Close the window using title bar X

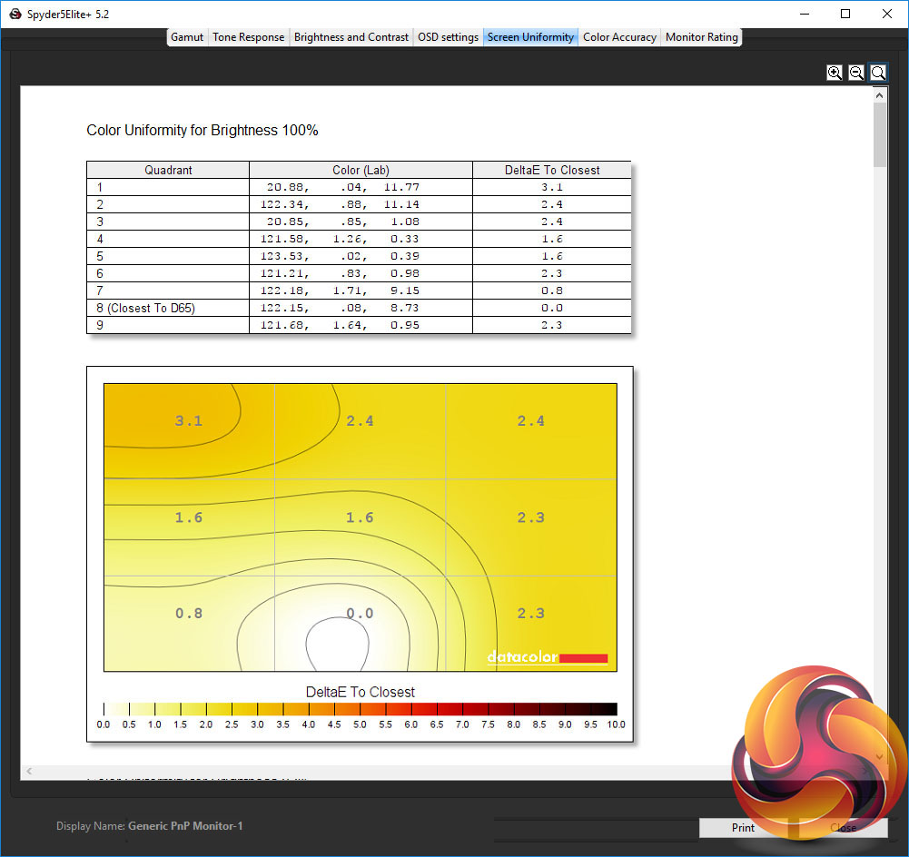(887, 14)
